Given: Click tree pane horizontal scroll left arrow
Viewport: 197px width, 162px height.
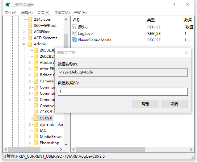Looking at the screenshot, I should 6,149.
